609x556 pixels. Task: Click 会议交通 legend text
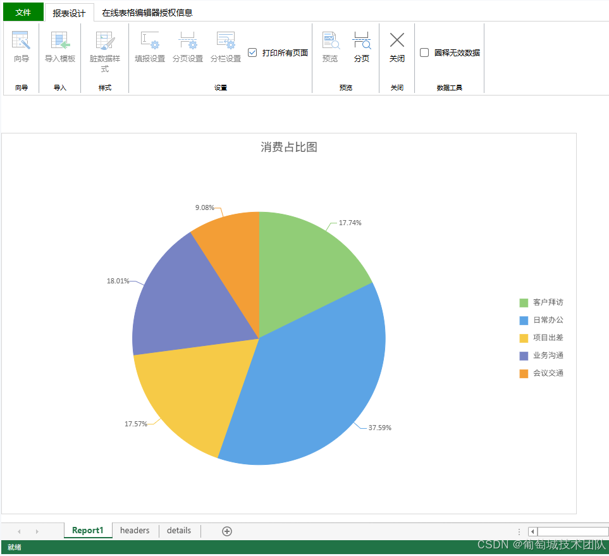pyautogui.click(x=548, y=373)
